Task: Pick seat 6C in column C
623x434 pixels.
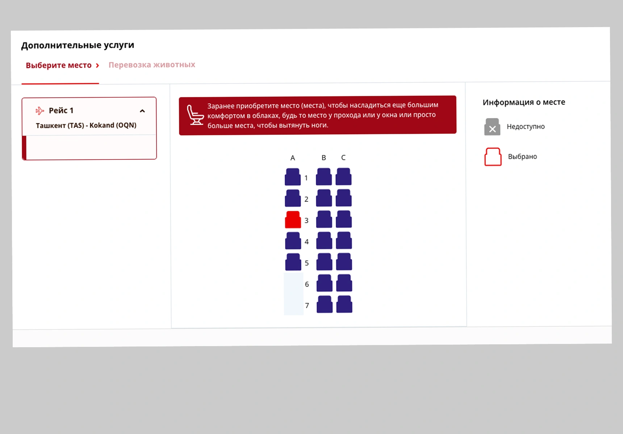Action: [344, 283]
